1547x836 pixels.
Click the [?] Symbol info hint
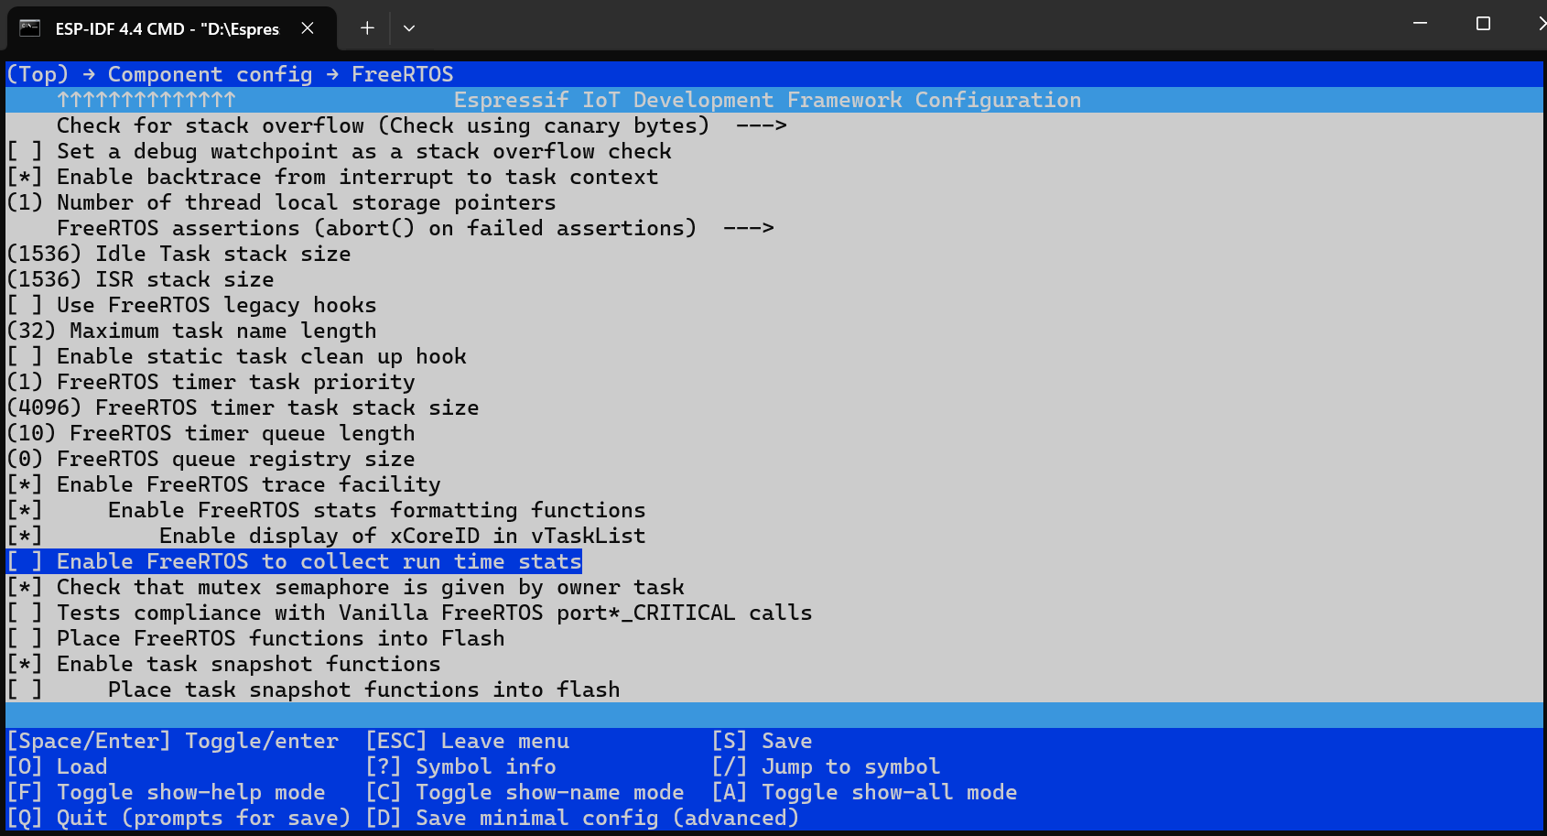[x=460, y=766]
